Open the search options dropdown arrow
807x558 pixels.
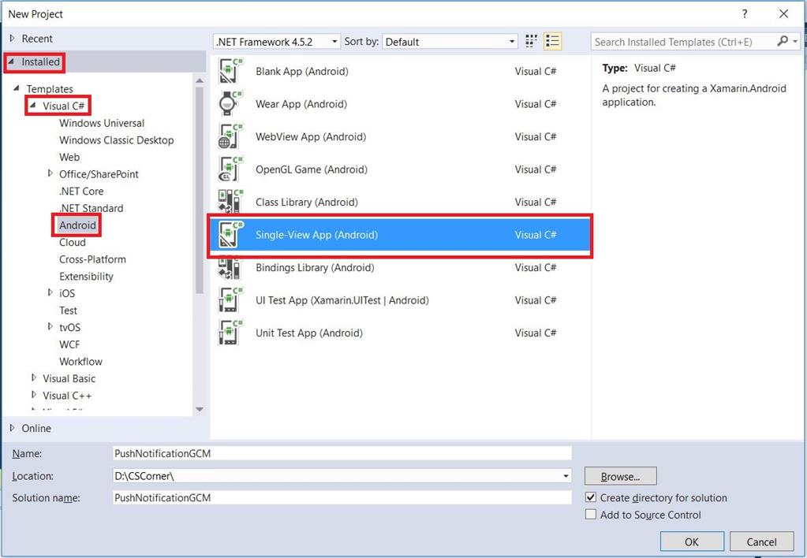click(x=795, y=41)
